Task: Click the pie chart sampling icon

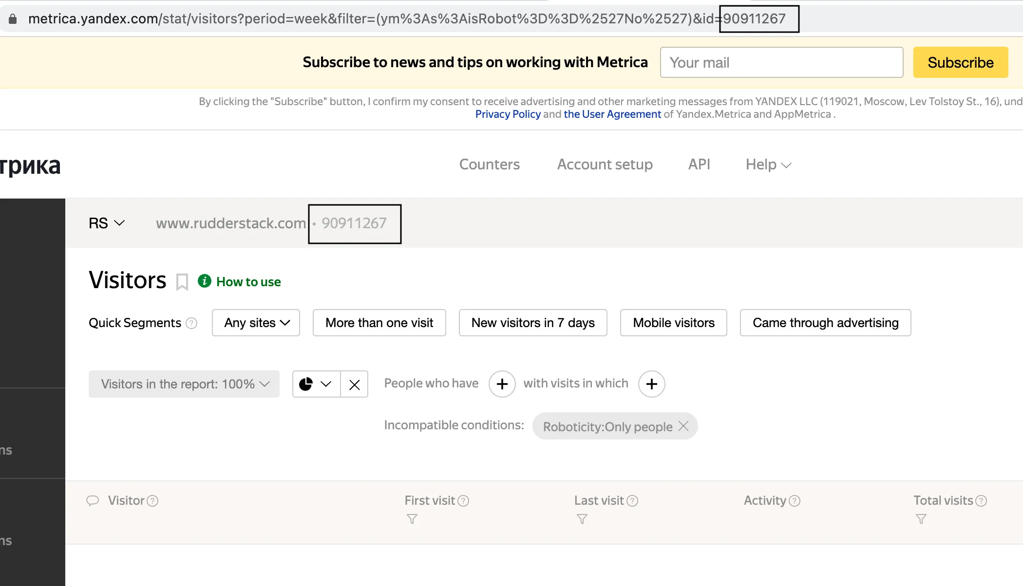Action: [305, 384]
